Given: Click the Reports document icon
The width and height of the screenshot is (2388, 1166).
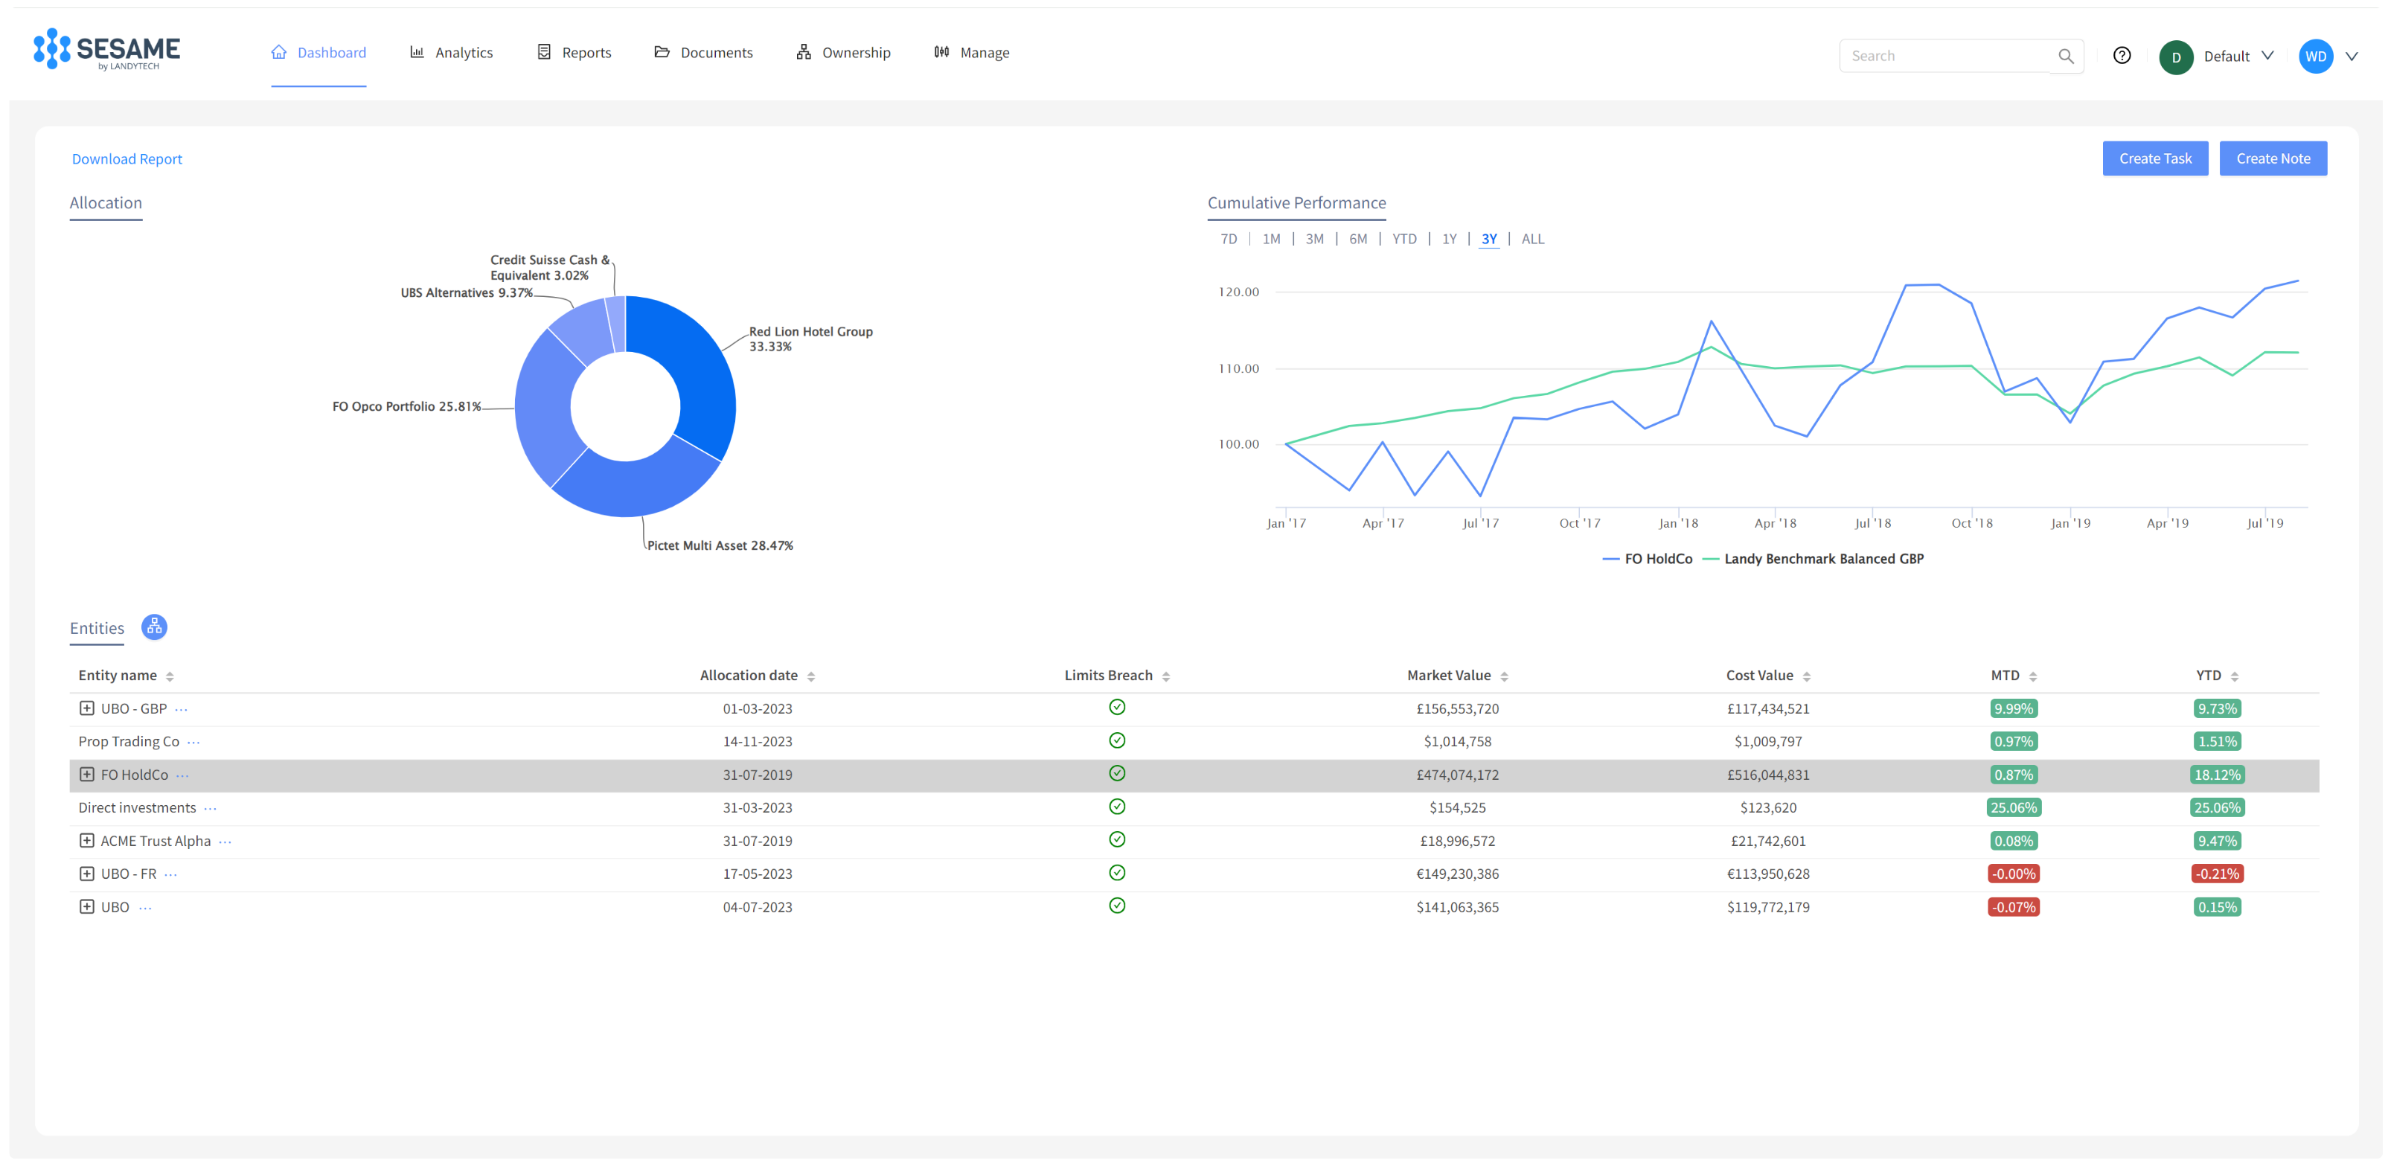Looking at the screenshot, I should pyautogui.click(x=544, y=52).
